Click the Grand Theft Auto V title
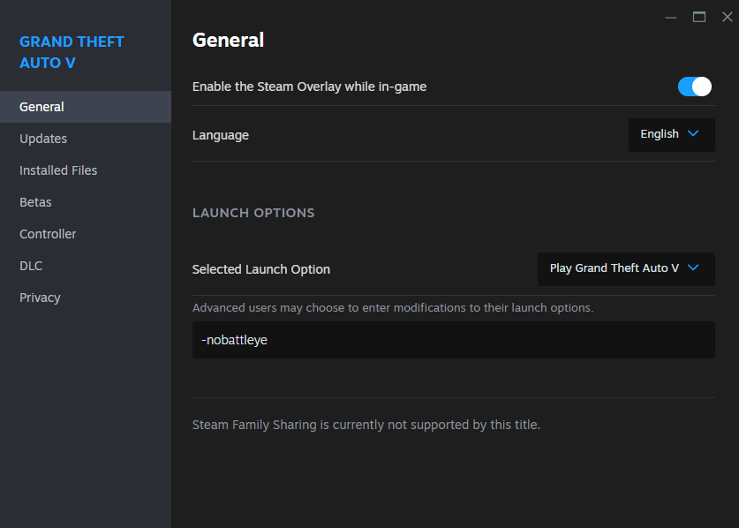The width and height of the screenshot is (739, 528). pyautogui.click(x=72, y=52)
